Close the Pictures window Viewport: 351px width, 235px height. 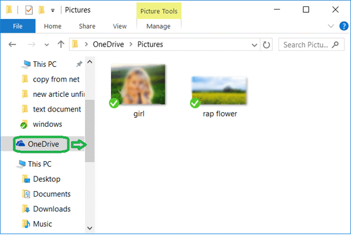335,10
